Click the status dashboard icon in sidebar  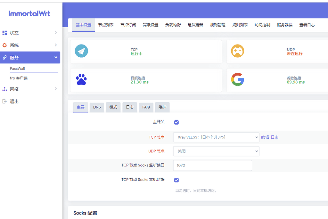click(x=4, y=33)
